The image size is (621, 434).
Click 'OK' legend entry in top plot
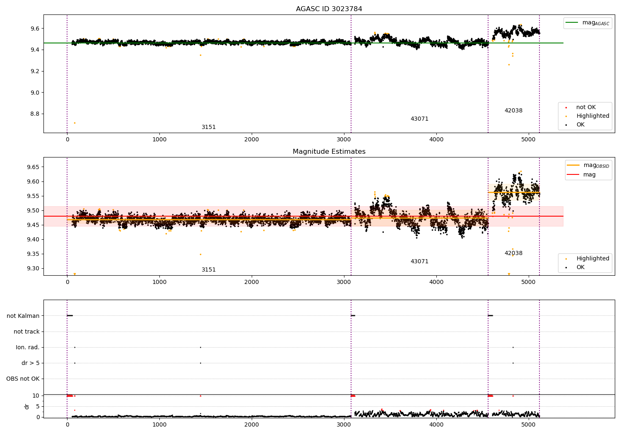[x=575, y=125]
